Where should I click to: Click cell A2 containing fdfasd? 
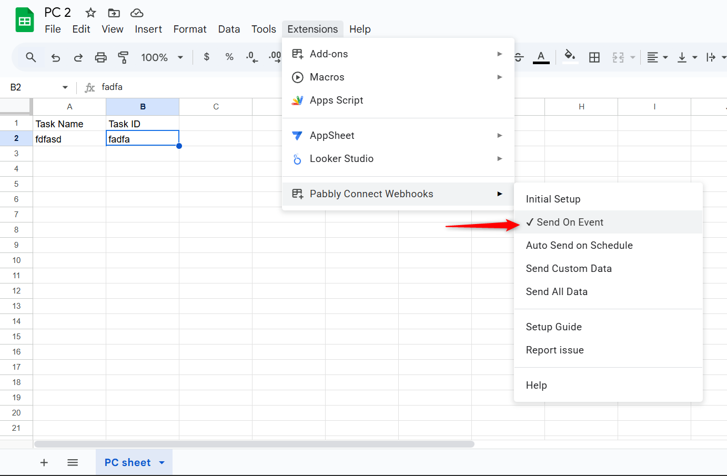69,139
